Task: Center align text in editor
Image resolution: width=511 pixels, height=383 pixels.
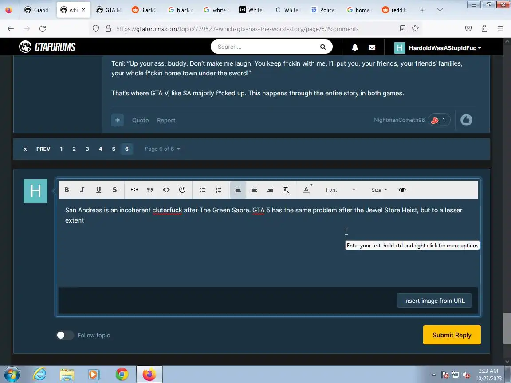Action: [254, 190]
